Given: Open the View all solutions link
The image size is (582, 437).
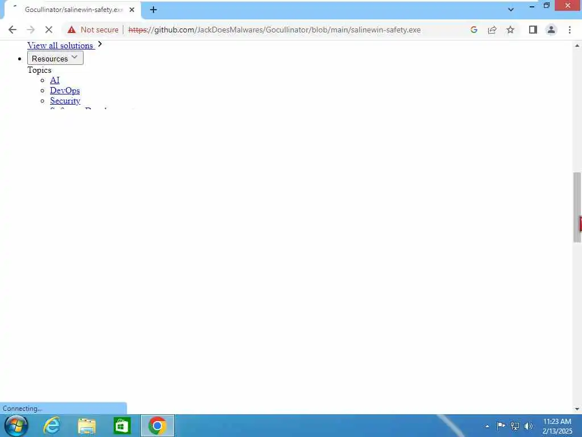Looking at the screenshot, I should pyautogui.click(x=61, y=46).
